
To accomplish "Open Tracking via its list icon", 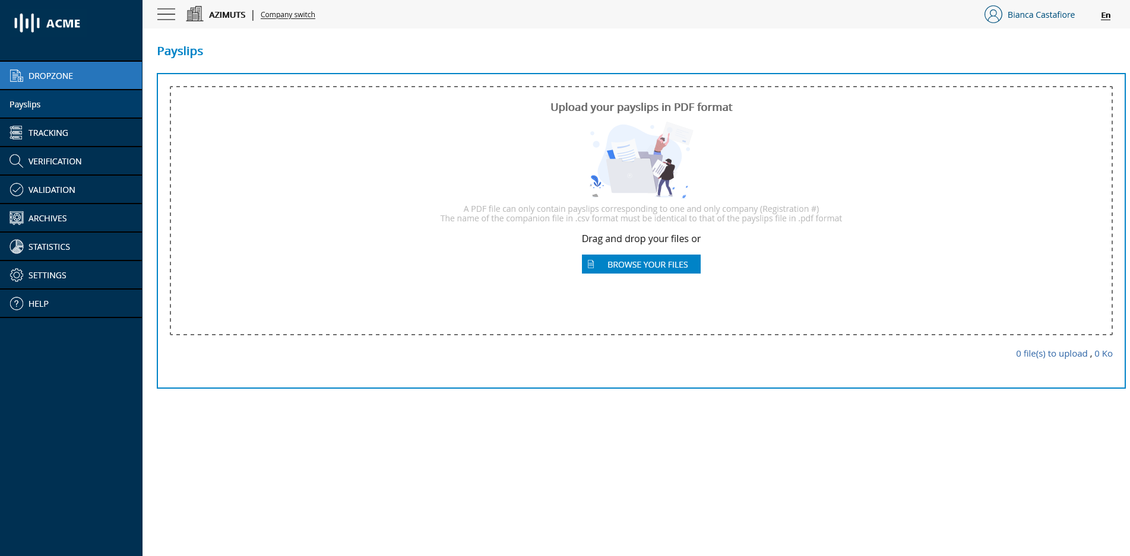I will pyautogui.click(x=16, y=132).
